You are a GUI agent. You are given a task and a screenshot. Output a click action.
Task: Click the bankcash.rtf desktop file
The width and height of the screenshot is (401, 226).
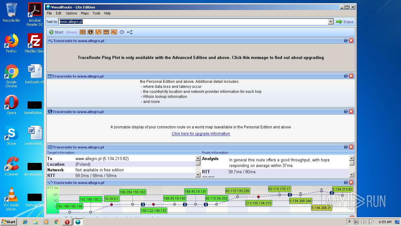(35, 74)
